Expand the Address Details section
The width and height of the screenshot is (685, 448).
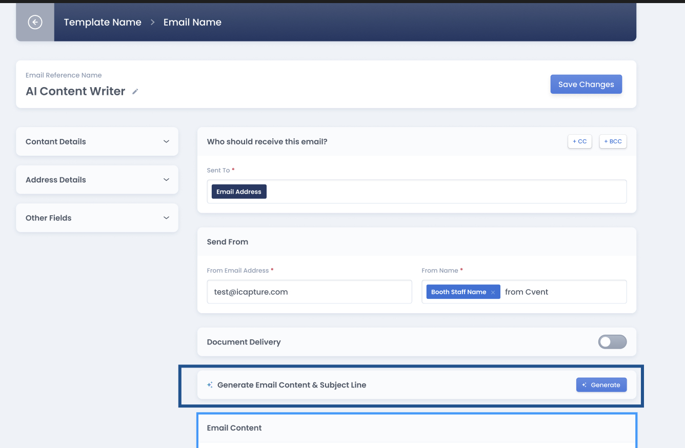tap(97, 180)
